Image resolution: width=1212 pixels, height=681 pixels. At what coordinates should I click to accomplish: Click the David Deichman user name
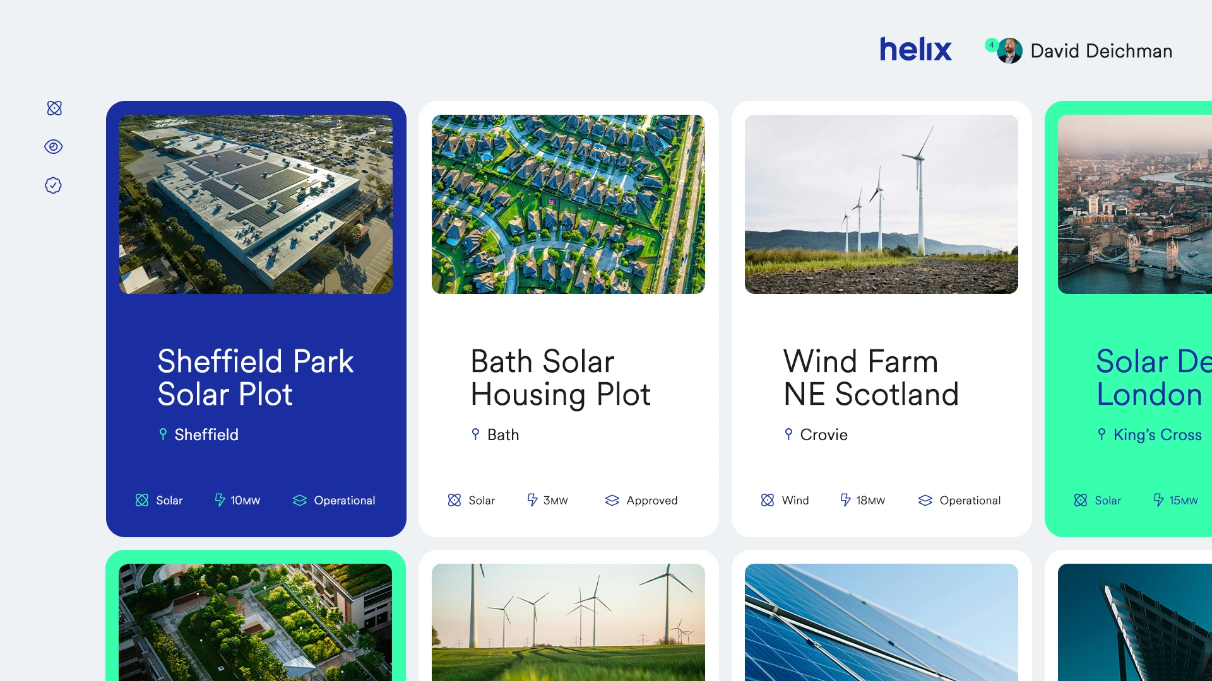1101,51
